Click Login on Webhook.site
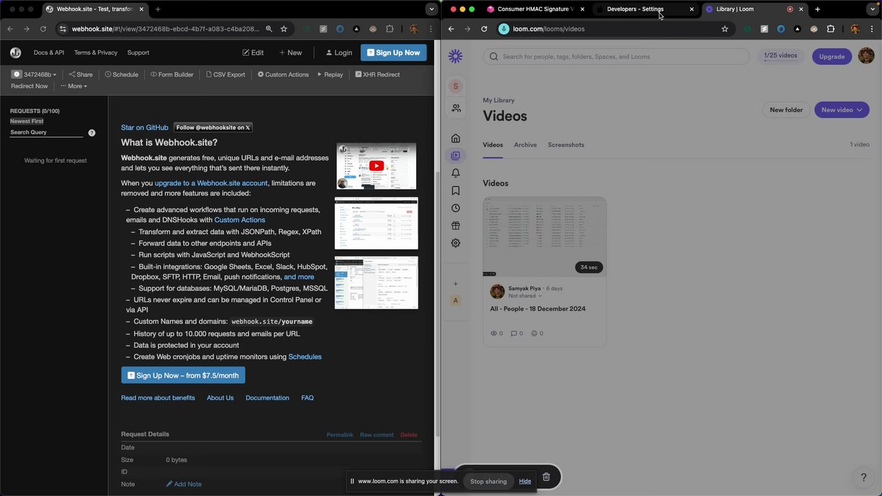Image resolution: width=882 pixels, height=496 pixels. [338, 52]
